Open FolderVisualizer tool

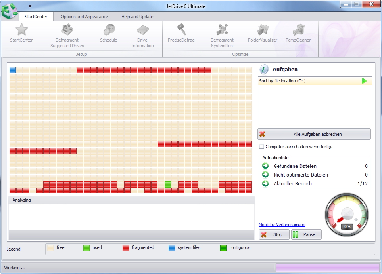click(263, 30)
